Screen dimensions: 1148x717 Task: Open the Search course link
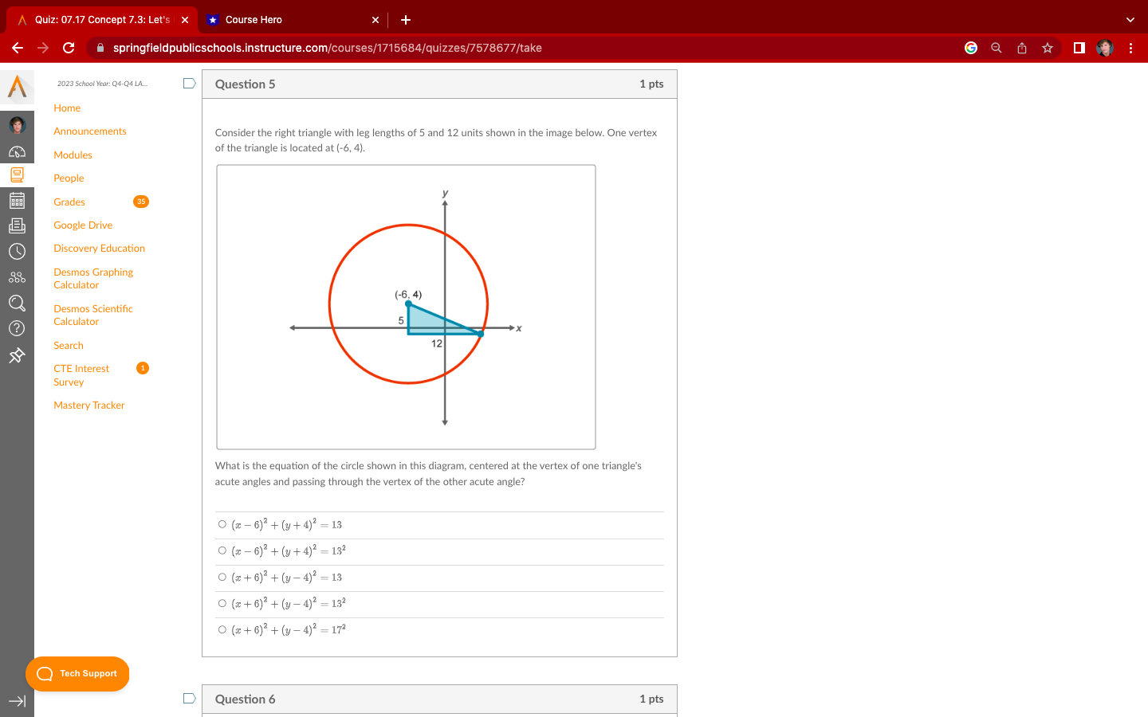(x=69, y=346)
